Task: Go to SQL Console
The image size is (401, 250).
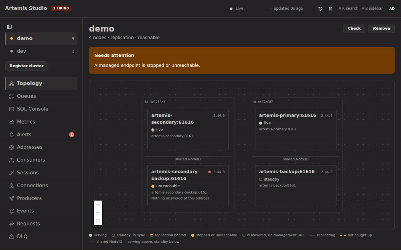Action: (x=41, y=109)
